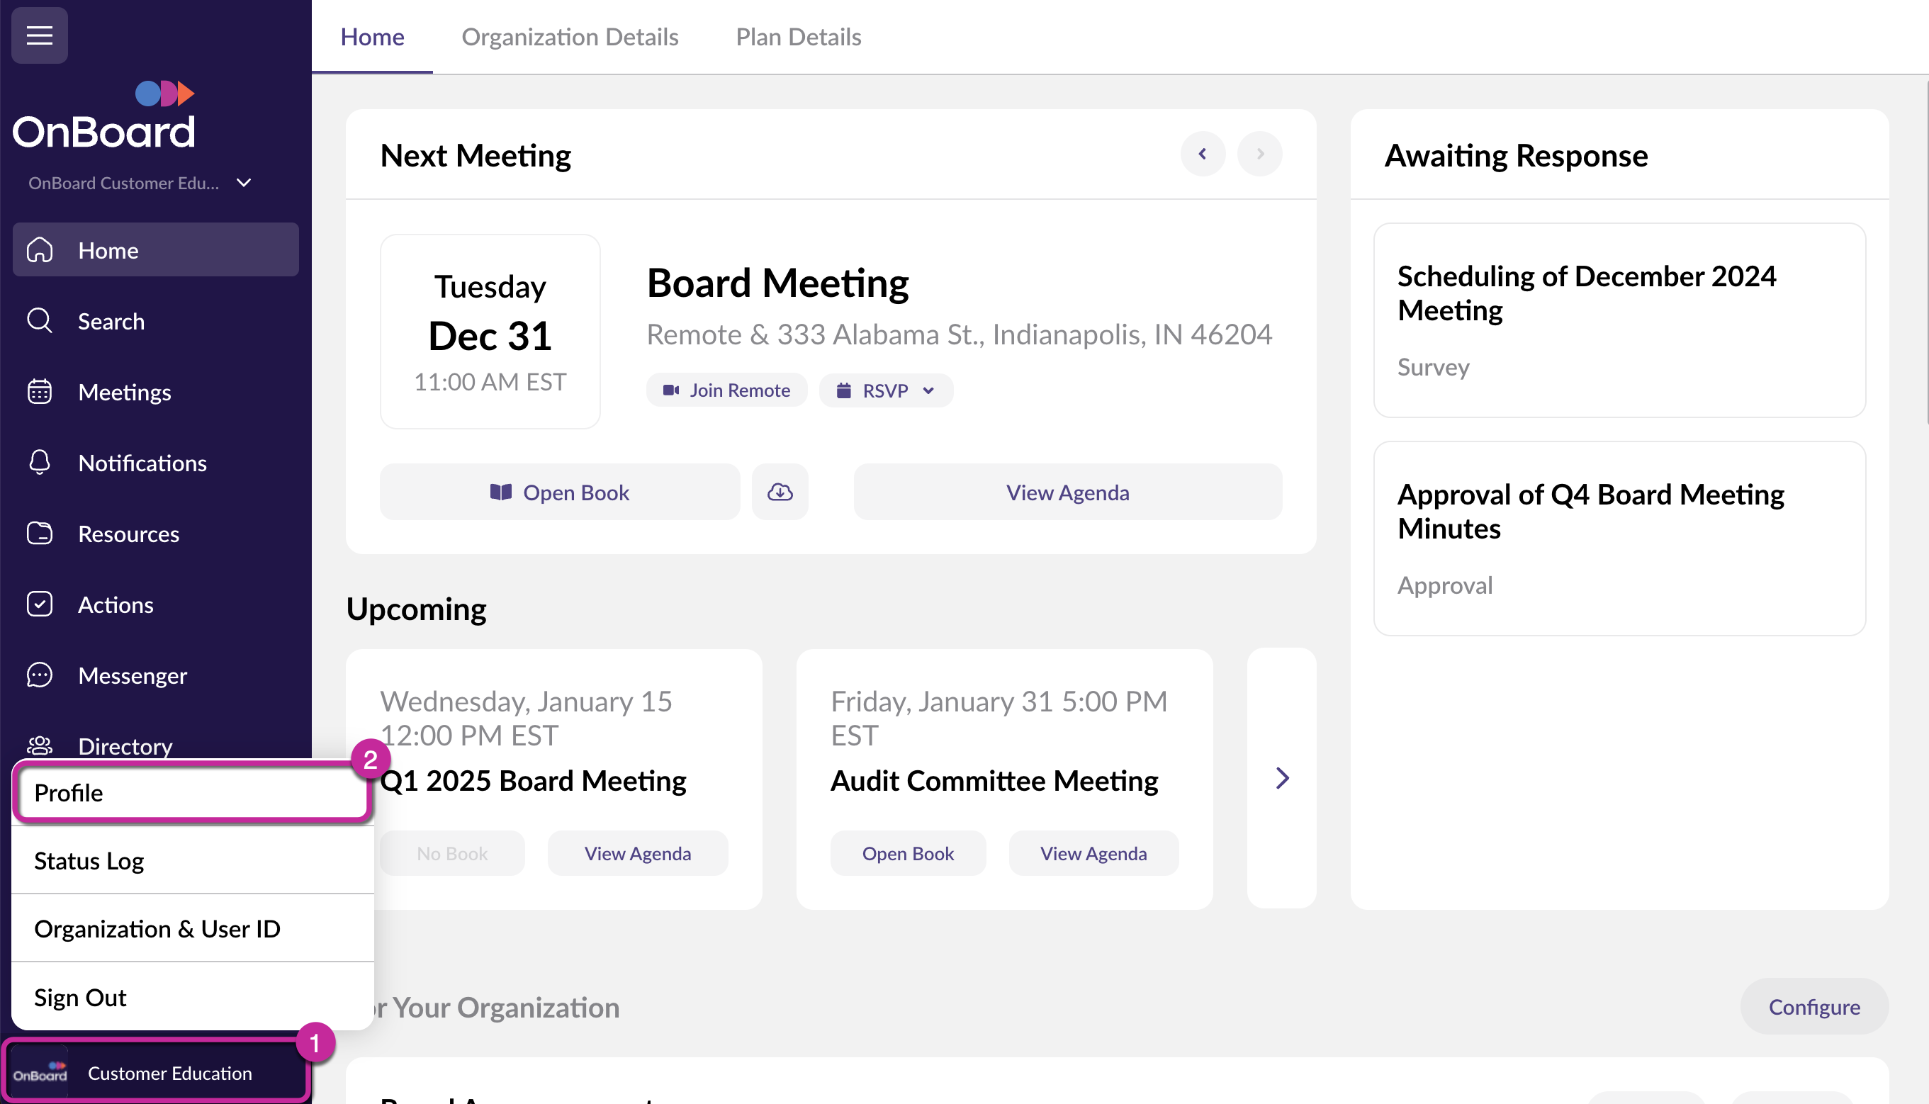Open Meetings calendar in sidebar
This screenshot has width=1929, height=1104.
pyautogui.click(x=124, y=392)
